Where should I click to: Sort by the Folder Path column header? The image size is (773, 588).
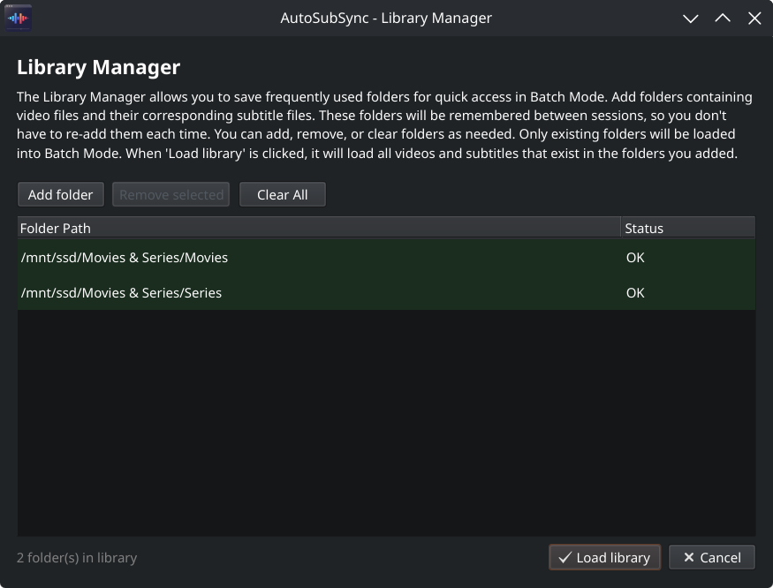319,228
